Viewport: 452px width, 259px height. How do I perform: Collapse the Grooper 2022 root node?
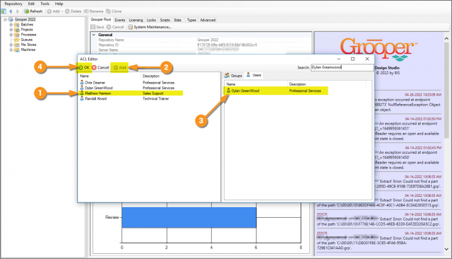click(5, 20)
